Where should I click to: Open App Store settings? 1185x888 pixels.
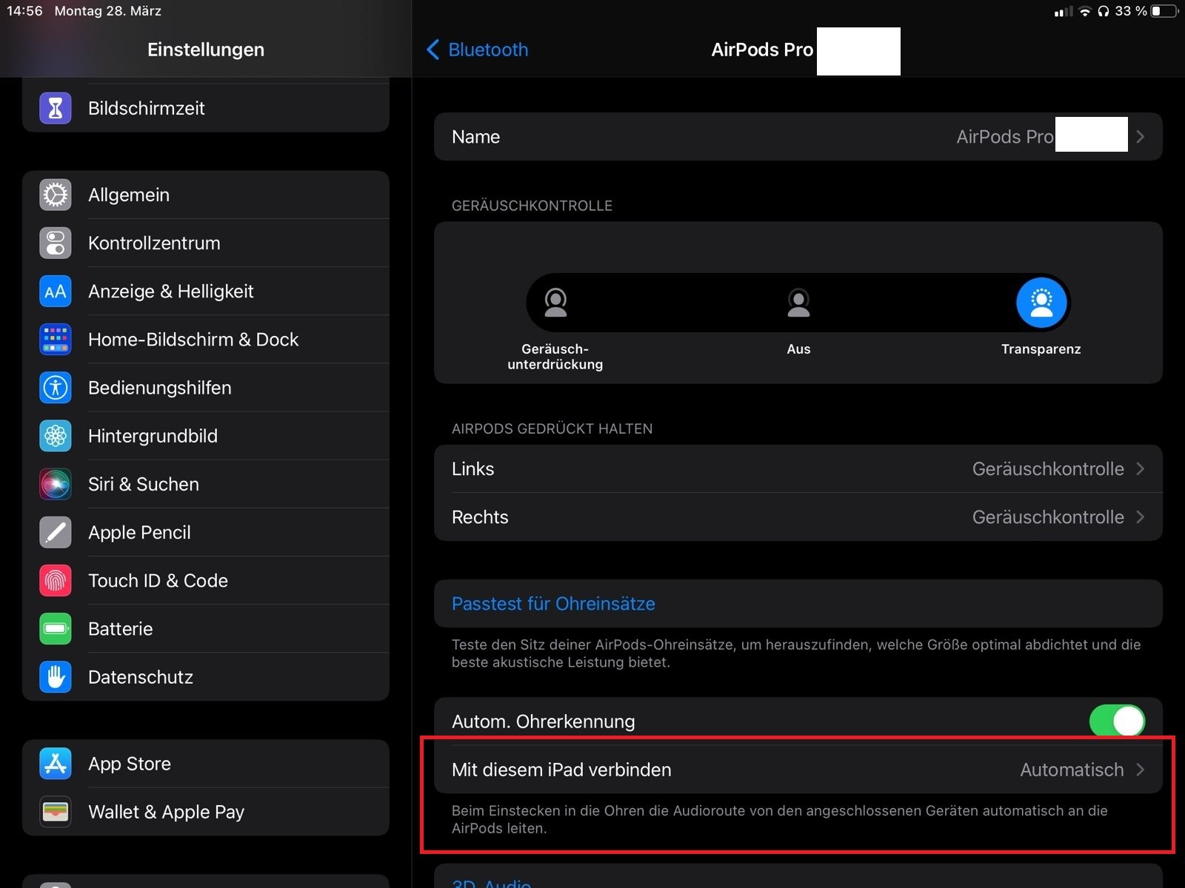point(206,763)
